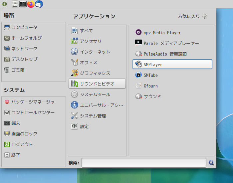Switch to お気に入り view
This screenshot has width=233, height=183.
pos(193,16)
